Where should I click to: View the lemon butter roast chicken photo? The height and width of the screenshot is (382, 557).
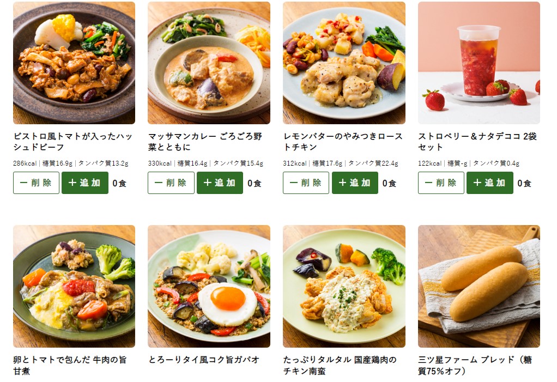point(344,63)
